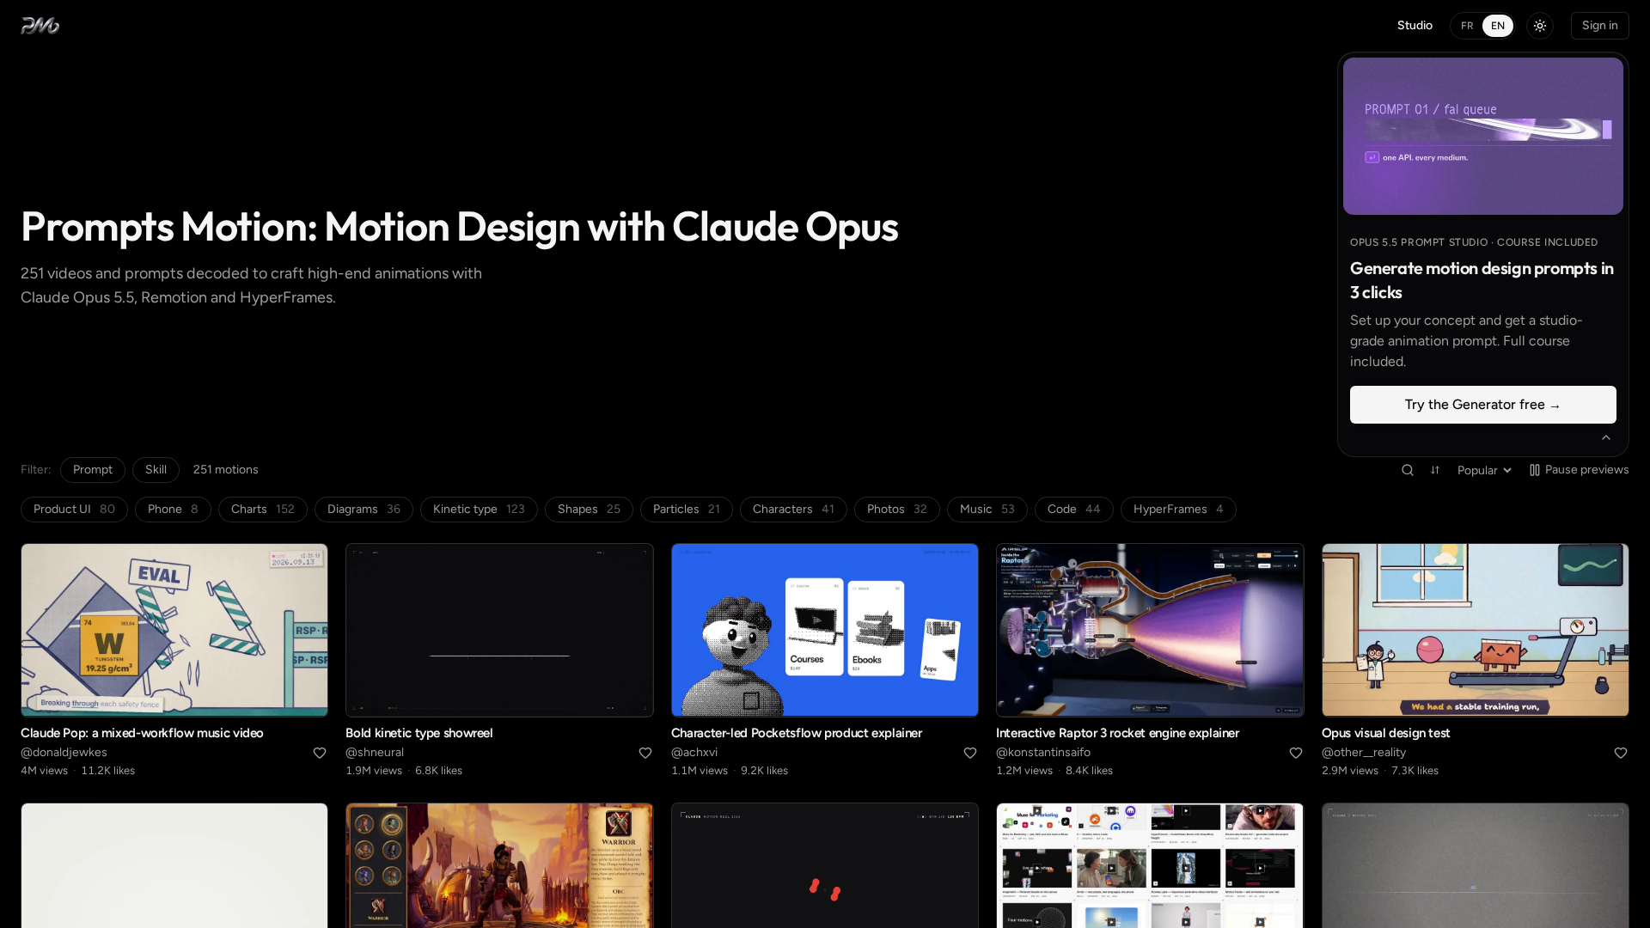Filter by Kinetic type category
The image size is (1650, 928).
click(479, 510)
